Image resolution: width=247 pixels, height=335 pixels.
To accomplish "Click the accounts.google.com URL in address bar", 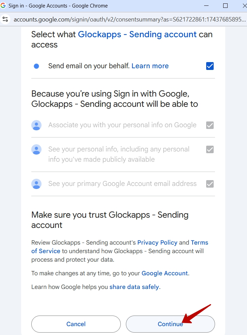I will (x=130, y=19).
